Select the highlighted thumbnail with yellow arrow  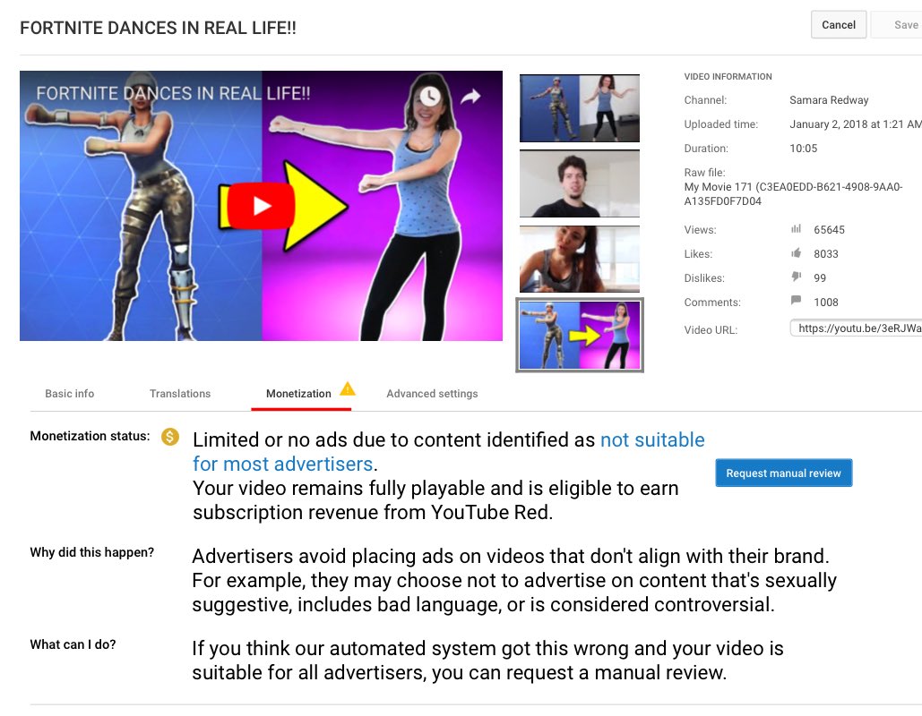pos(579,335)
